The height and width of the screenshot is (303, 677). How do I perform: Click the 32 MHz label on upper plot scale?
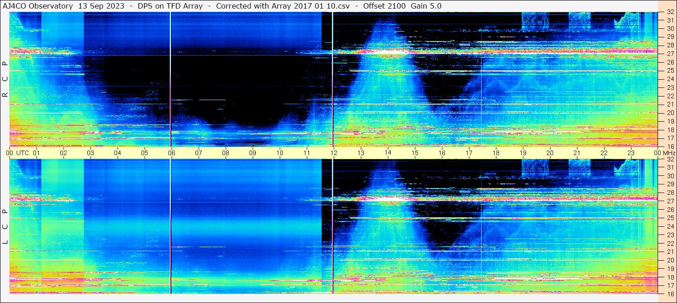(670, 12)
